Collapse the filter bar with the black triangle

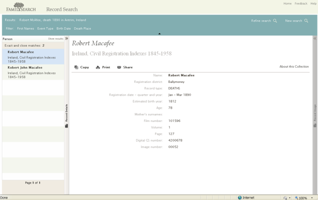pyautogui.click(x=159, y=33)
